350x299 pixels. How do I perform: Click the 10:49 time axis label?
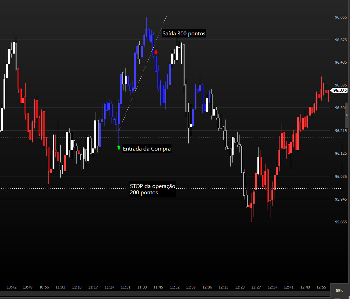[28, 287]
